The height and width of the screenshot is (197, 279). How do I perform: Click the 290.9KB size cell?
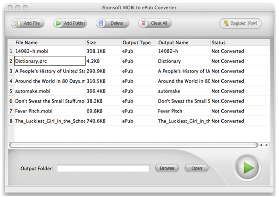[x=104, y=71]
